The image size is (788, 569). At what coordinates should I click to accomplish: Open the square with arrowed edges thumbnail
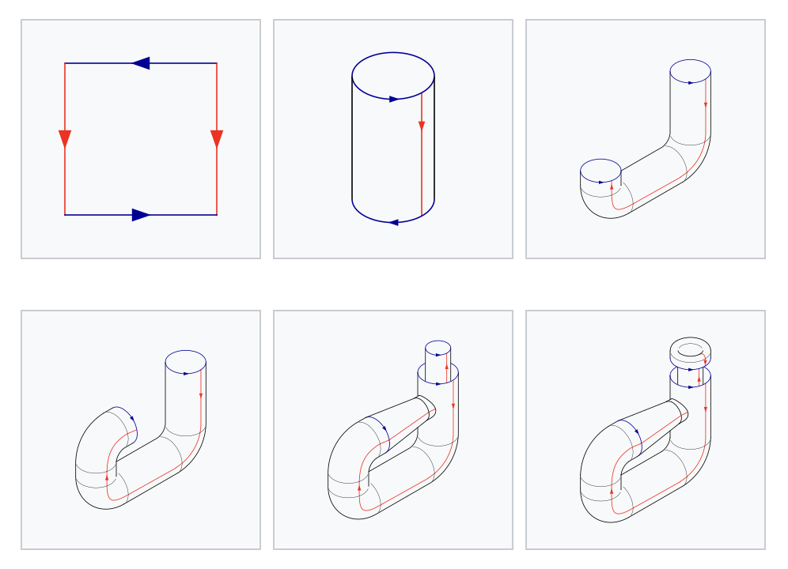click(x=141, y=139)
